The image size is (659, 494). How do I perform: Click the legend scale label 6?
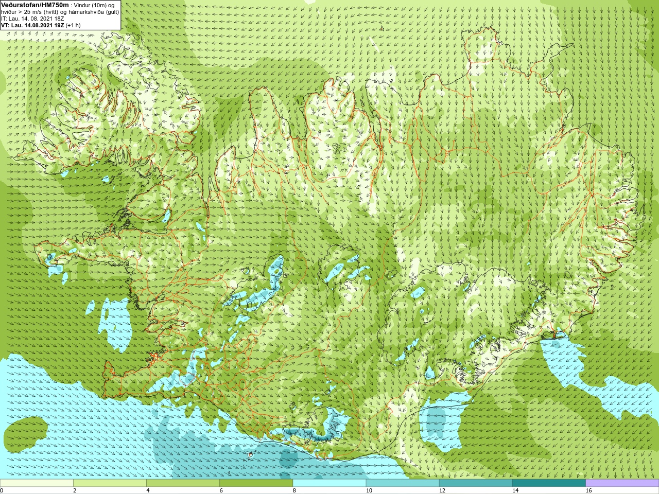pyautogui.click(x=221, y=490)
